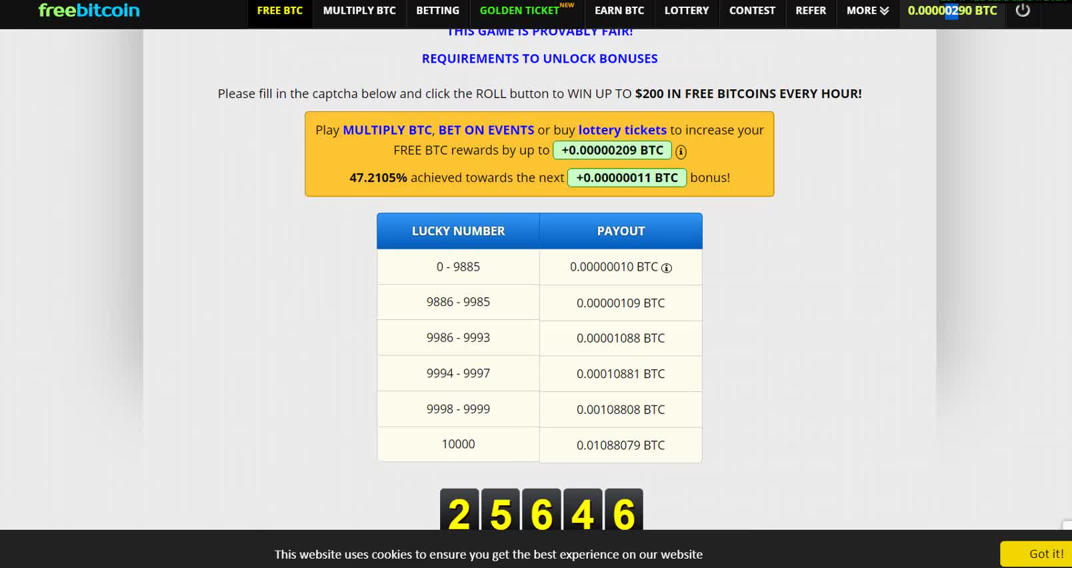This screenshot has height=568, width=1072.
Task: Click the 0.00000109 BTC payout
Action: [x=621, y=303]
